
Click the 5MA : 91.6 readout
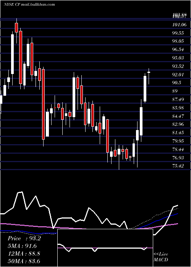point(22,246)
